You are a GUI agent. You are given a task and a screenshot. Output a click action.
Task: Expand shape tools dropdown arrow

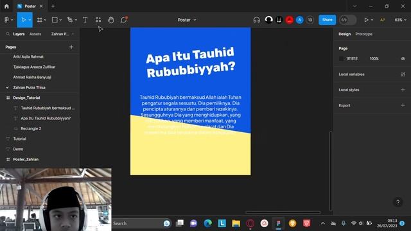(x=60, y=20)
